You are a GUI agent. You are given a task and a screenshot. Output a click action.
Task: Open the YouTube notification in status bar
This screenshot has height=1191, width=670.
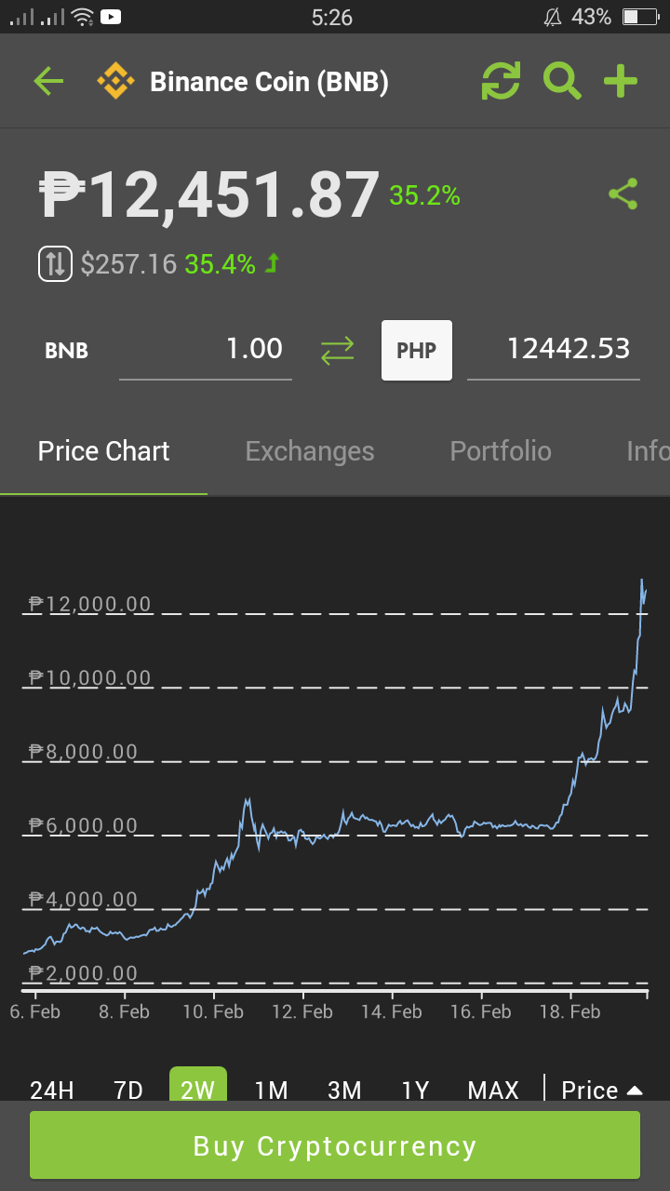coord(110,17)
